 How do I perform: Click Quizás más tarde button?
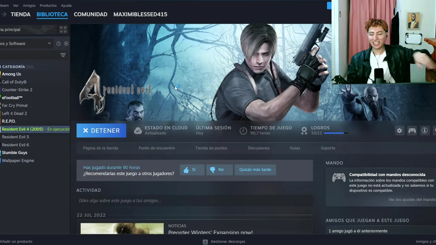point(255,170)
